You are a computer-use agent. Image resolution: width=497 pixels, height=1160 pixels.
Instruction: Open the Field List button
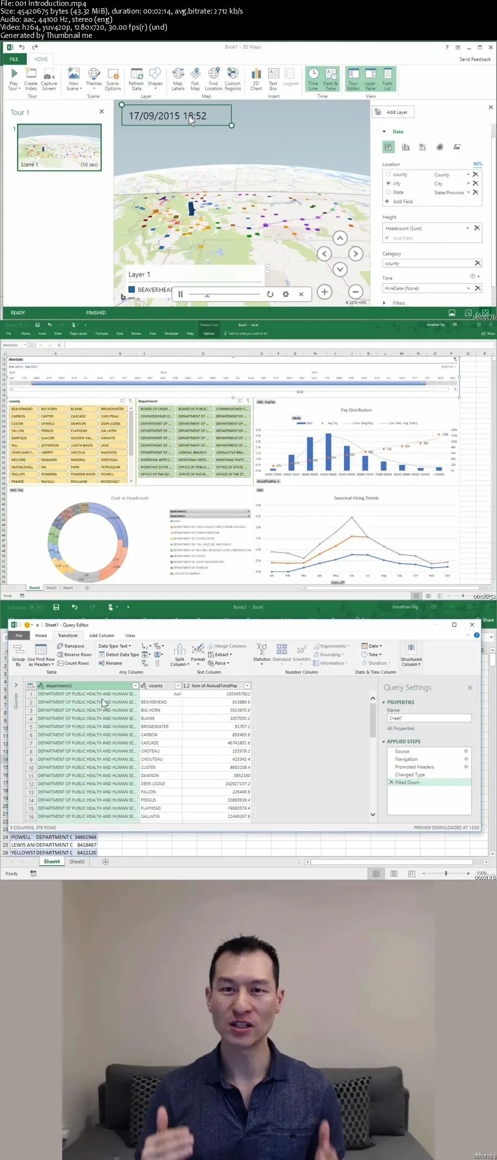pos(387,79)
